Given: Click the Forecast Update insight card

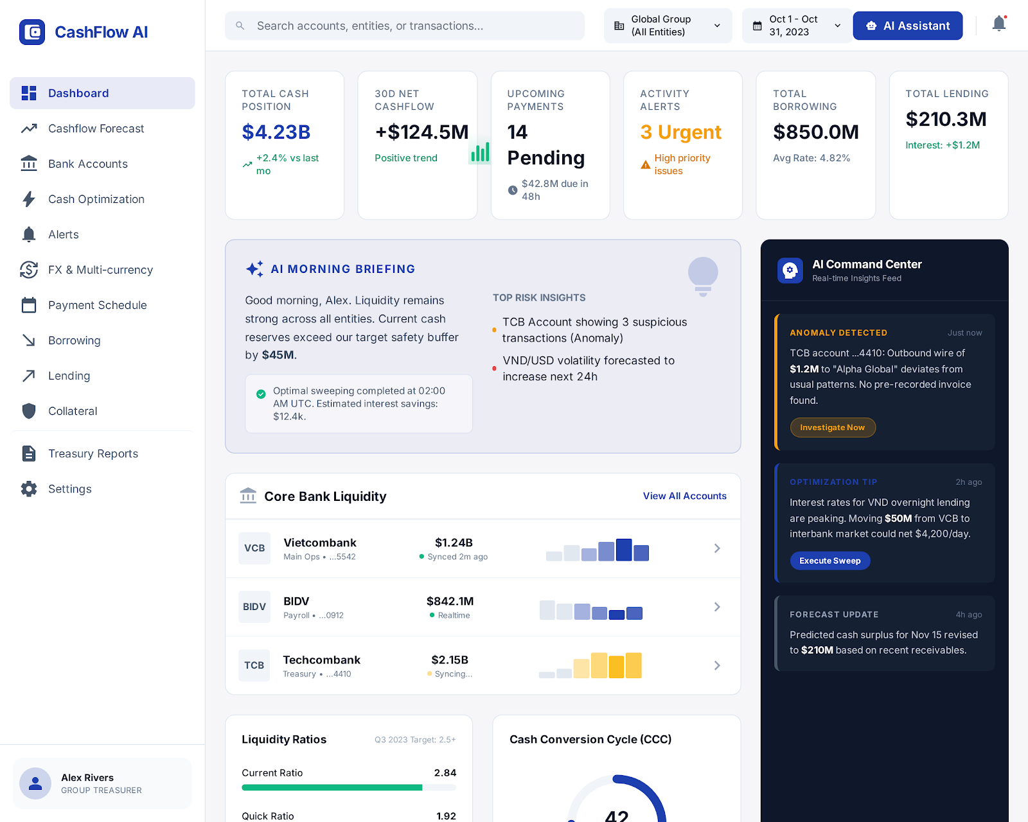Looking at the screenshot, I should pos(884,633).
